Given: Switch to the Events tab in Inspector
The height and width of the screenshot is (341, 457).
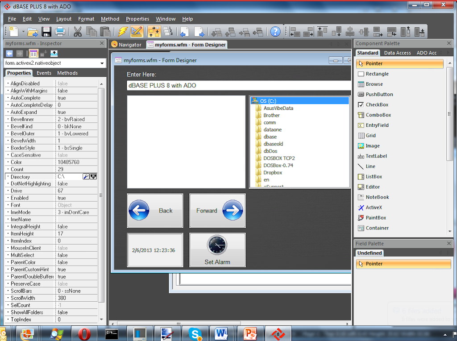Looking at the screenshot, I should tap(44, 73).
